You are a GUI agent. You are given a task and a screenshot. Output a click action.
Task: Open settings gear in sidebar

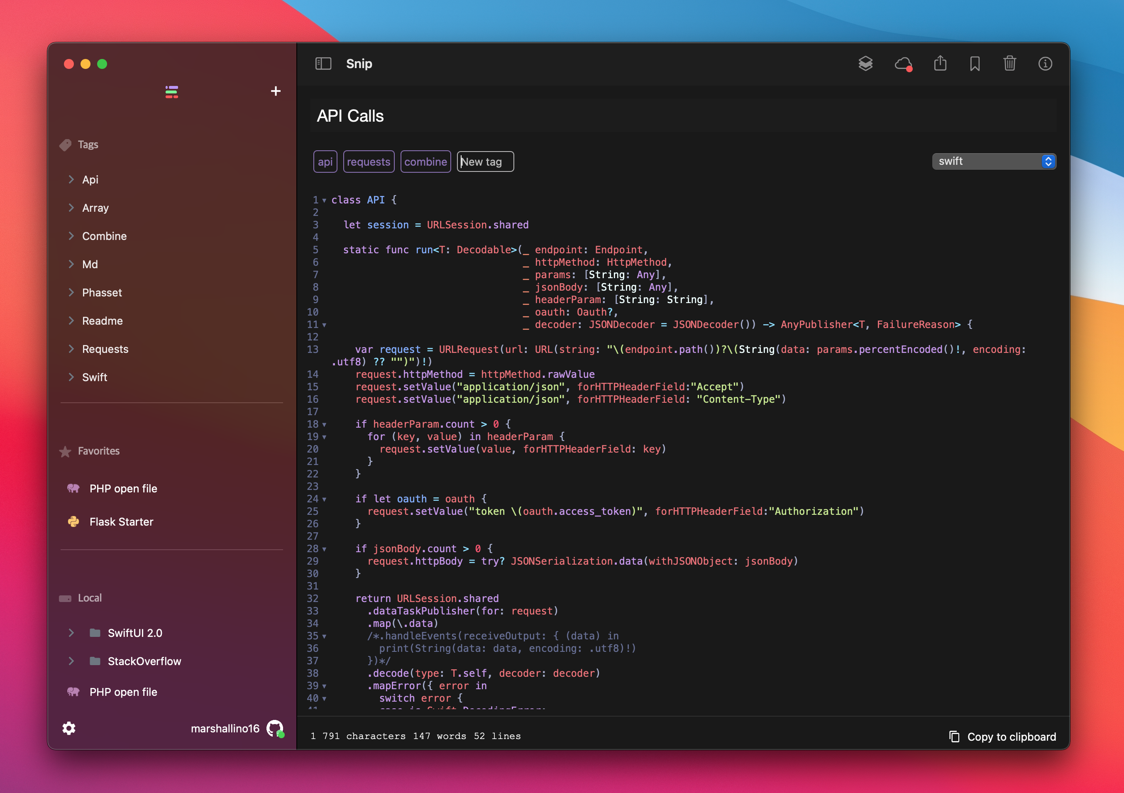pyautogui.click(x=69, y=728)
